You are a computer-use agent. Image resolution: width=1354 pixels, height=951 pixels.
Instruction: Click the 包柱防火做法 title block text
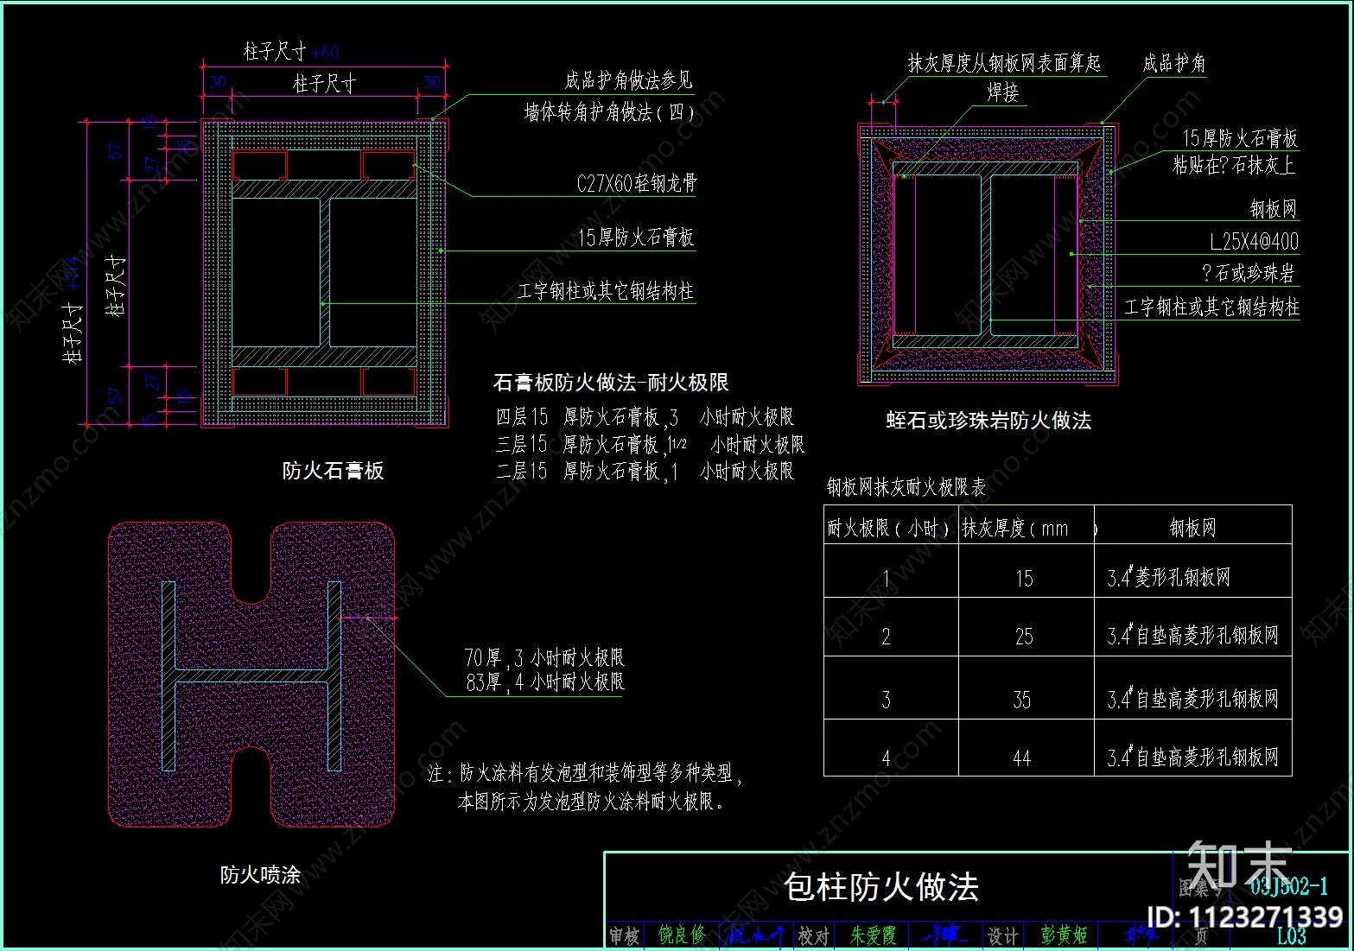pos(881,889)
